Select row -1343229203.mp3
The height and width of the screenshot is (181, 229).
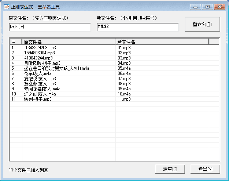(40, 48)
